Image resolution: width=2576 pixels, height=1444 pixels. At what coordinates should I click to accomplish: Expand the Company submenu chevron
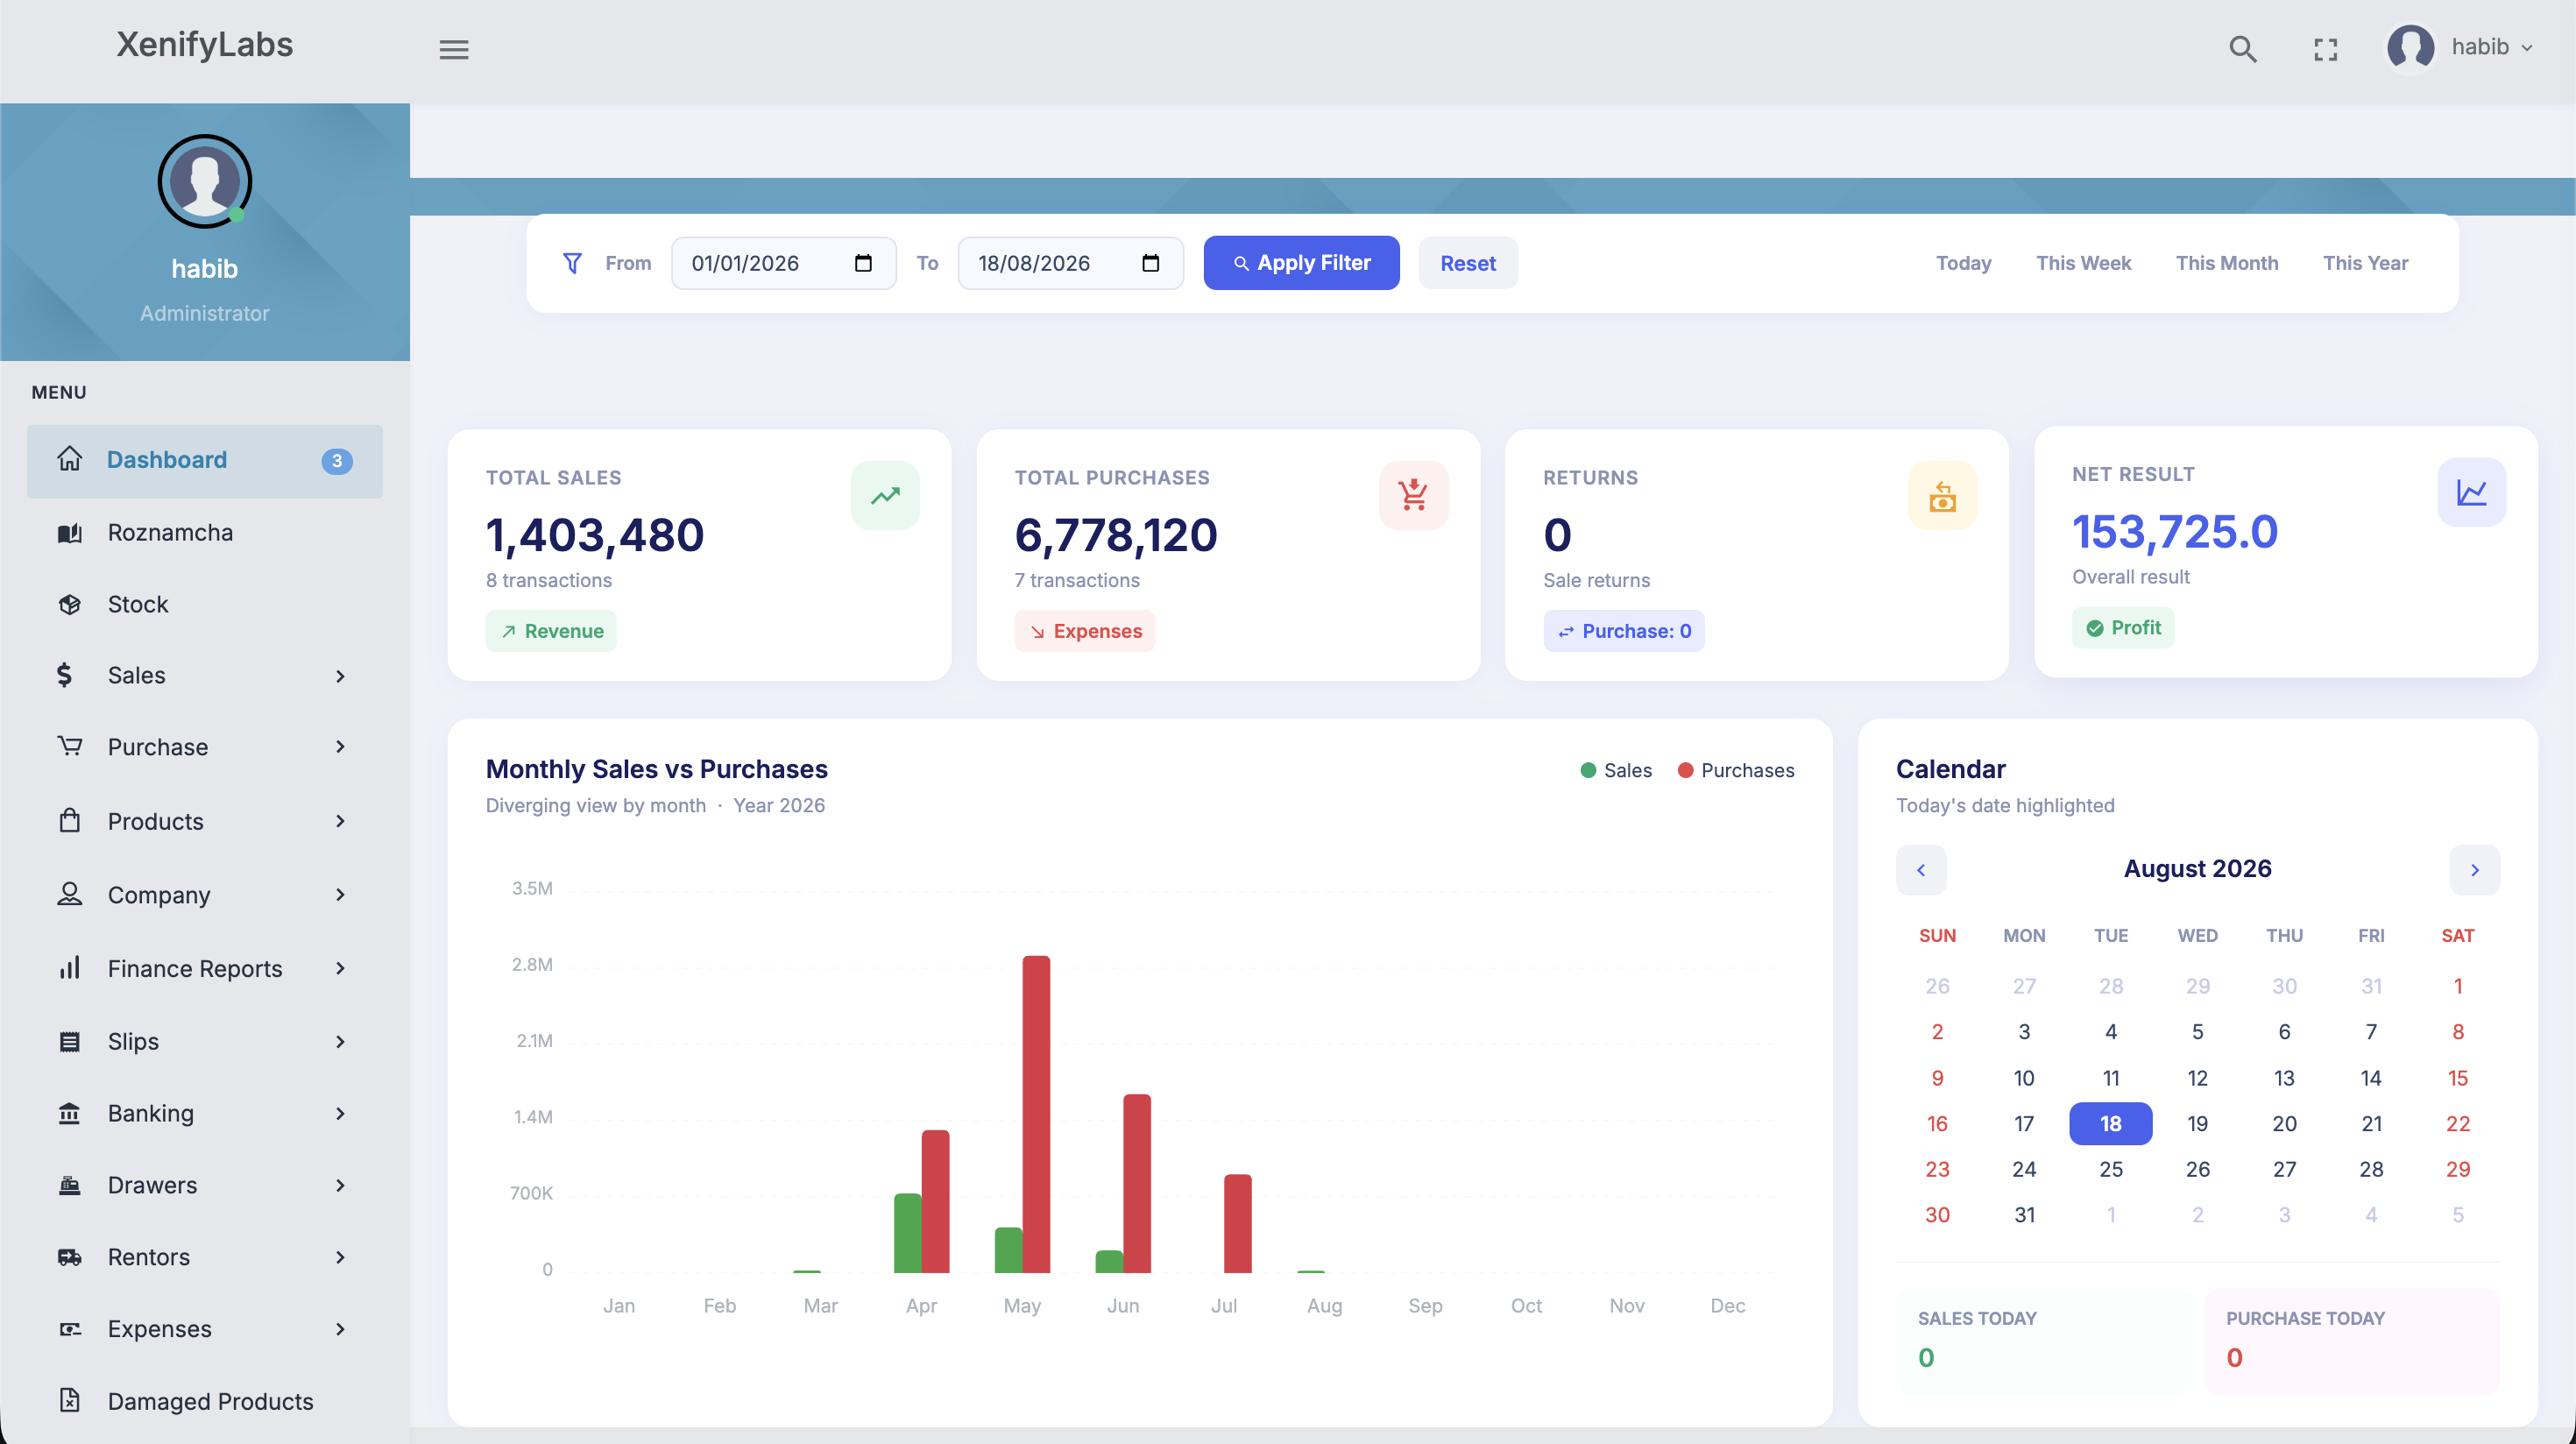340,895
